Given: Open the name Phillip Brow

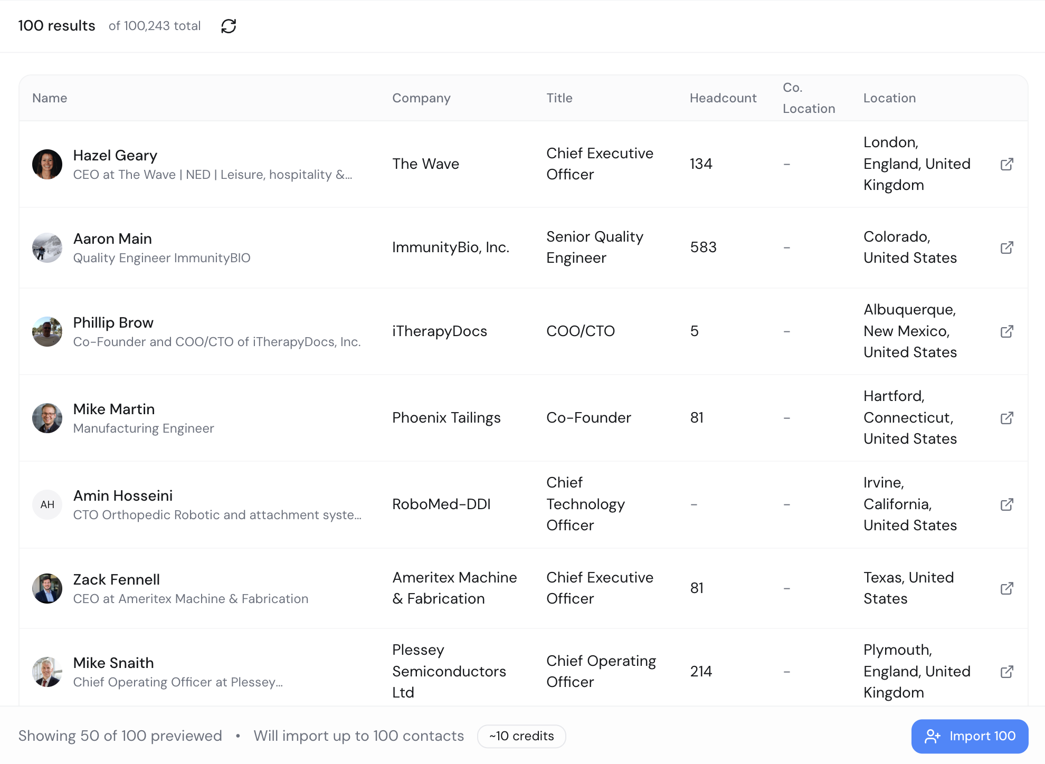Looking at the screenshot, I should [x=113, y=322].
